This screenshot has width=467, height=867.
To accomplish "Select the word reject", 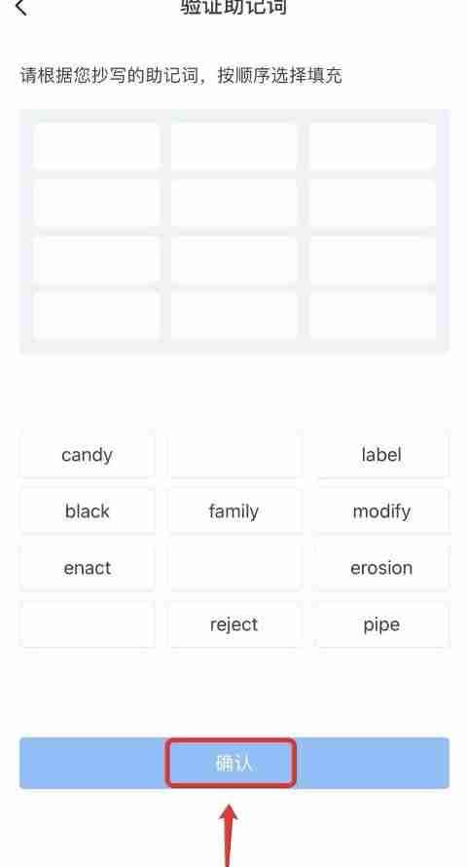I will point(234,624).
